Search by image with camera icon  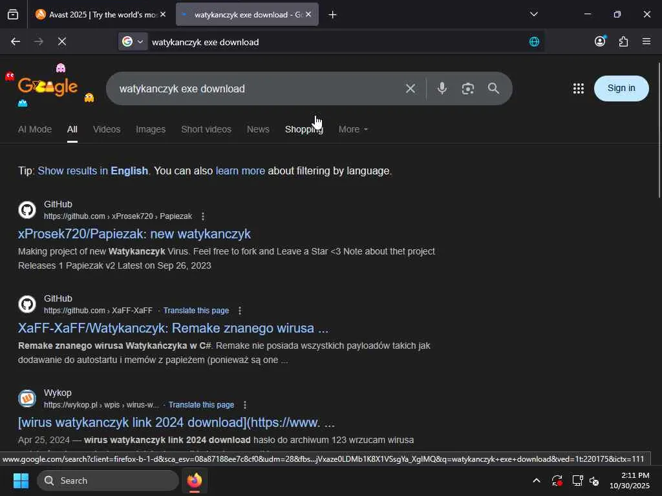coord(468,88)
